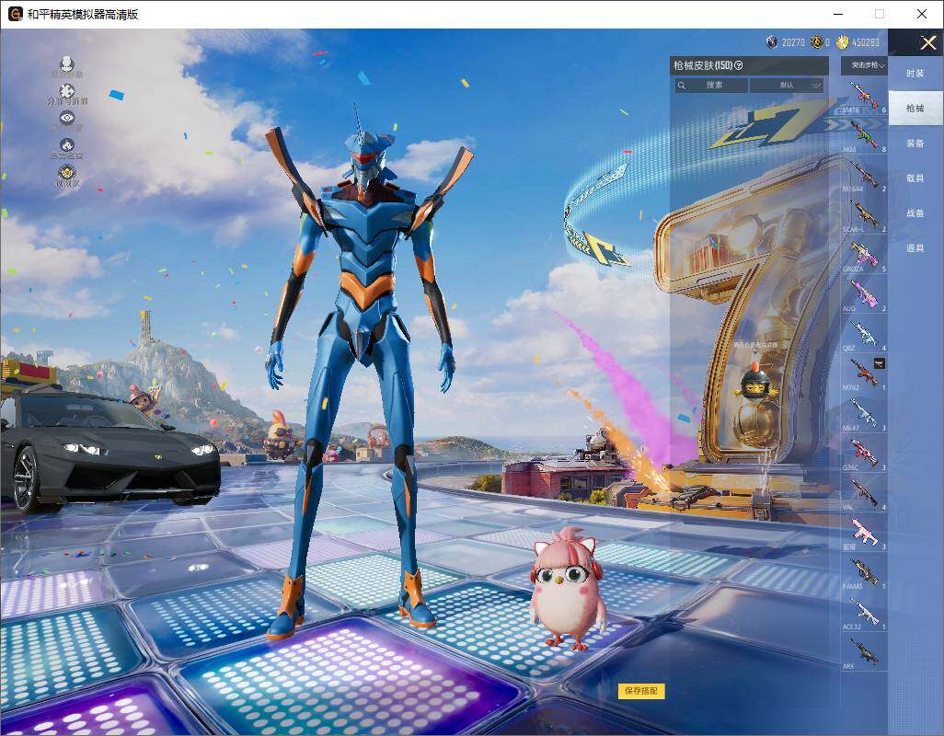Select the ACE32 weapon skin
944x736 pixels.
tap(864, 613)
